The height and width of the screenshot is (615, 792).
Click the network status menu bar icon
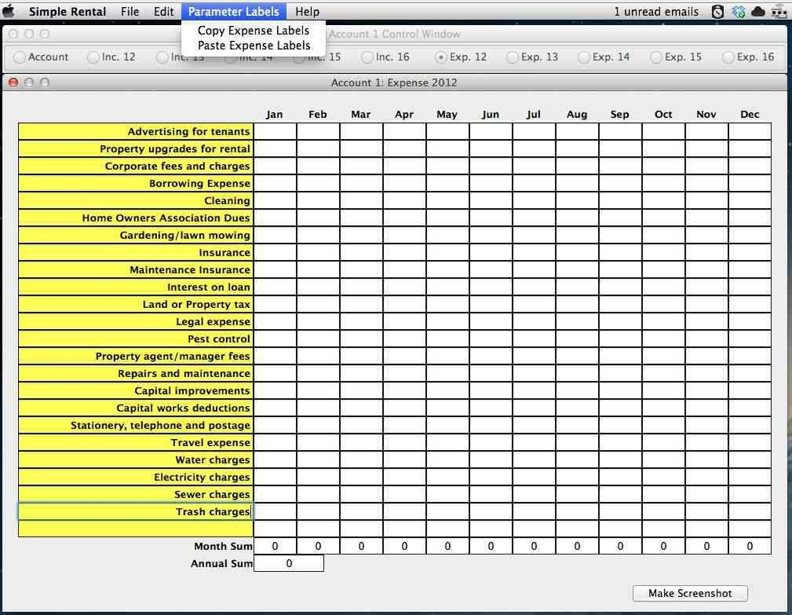779,11
